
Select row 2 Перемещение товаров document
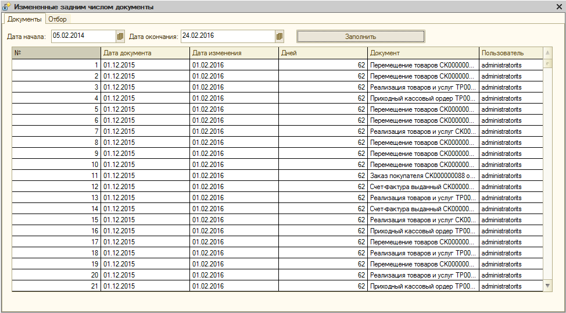pos(423,76)
